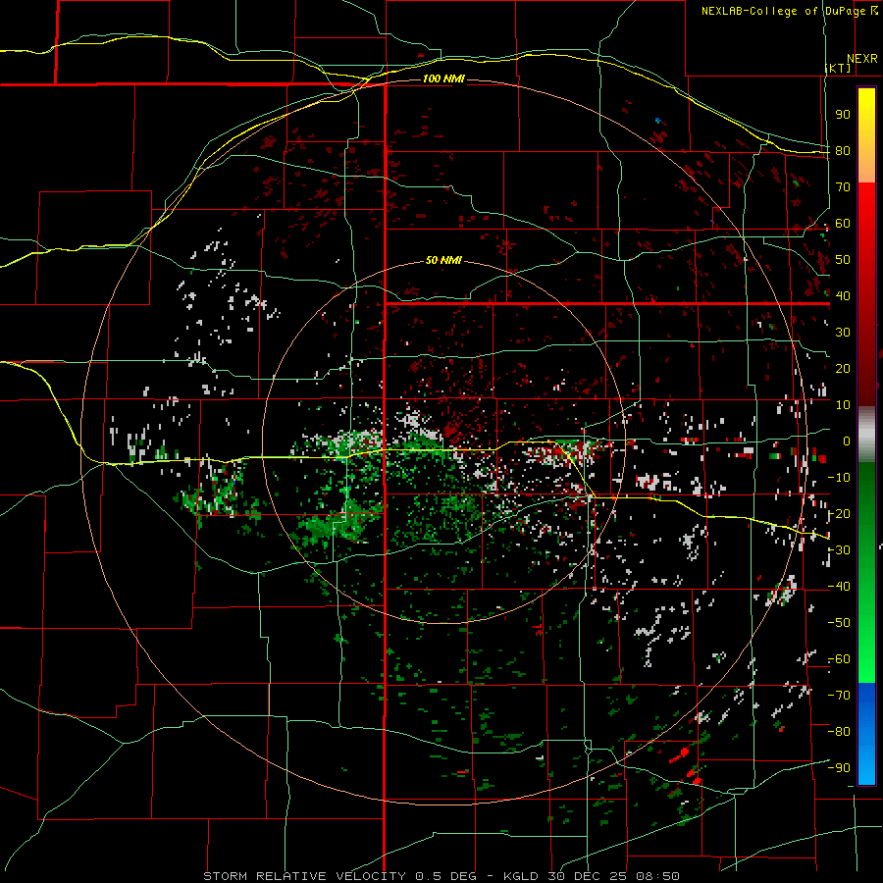Click the 40 value on velocity scale
This screenshot has width=883, height=883.
tap(843, 295)
